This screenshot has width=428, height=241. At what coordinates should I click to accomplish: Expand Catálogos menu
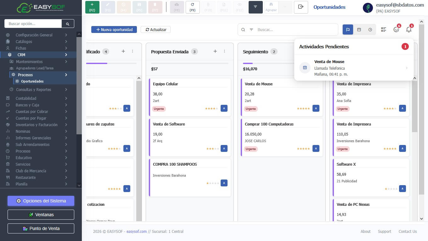[38, 41]
